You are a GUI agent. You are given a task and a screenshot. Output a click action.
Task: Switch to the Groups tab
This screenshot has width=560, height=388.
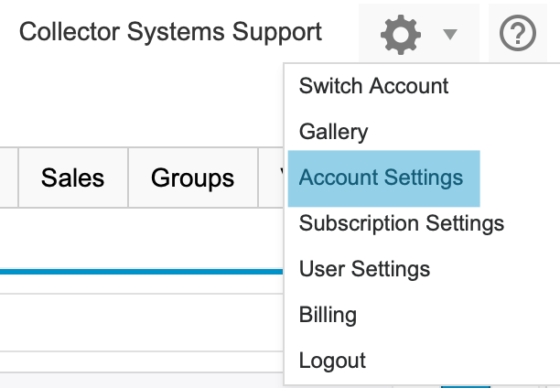pos(192,178)
